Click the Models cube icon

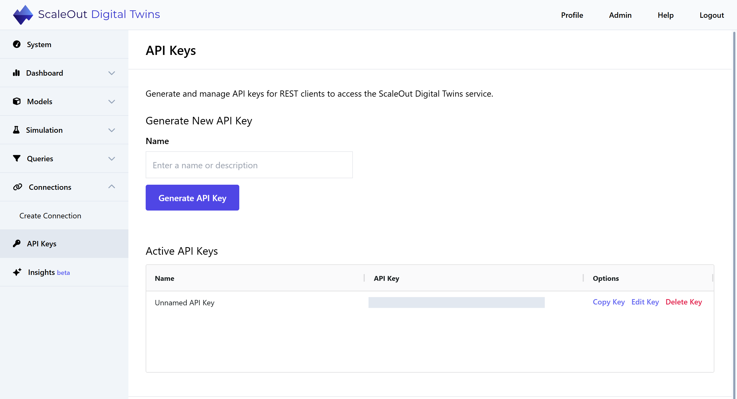(x=17, y=101)
